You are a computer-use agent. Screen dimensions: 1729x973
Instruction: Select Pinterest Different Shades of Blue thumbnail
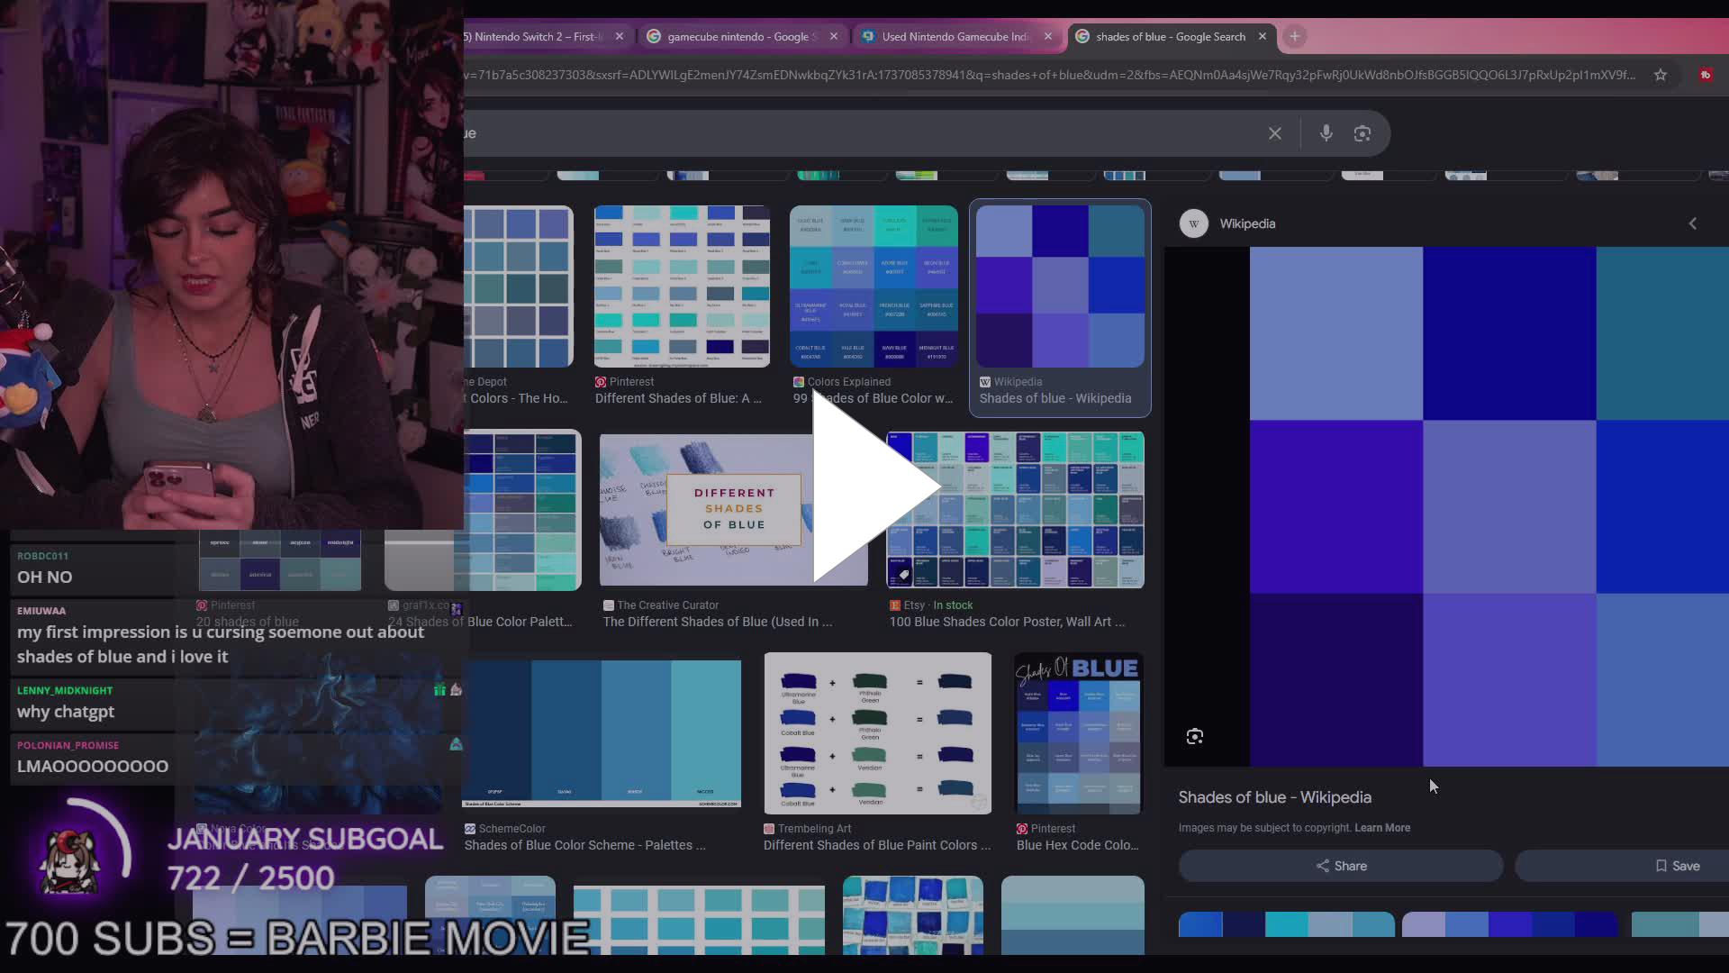point(682,286)
